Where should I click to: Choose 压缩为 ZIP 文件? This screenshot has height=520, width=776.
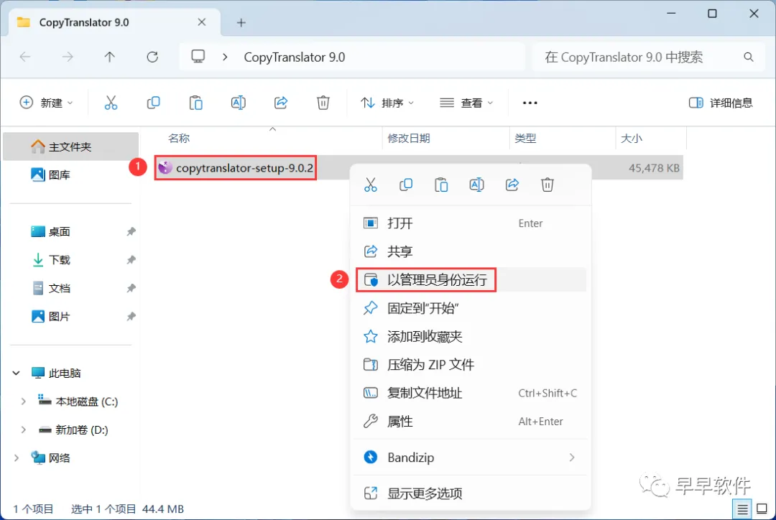[471, 365]
